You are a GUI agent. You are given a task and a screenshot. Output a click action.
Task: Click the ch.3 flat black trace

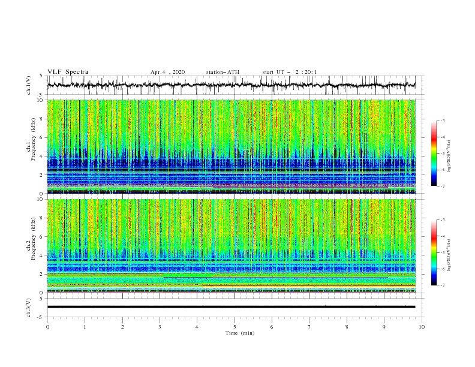231,307
